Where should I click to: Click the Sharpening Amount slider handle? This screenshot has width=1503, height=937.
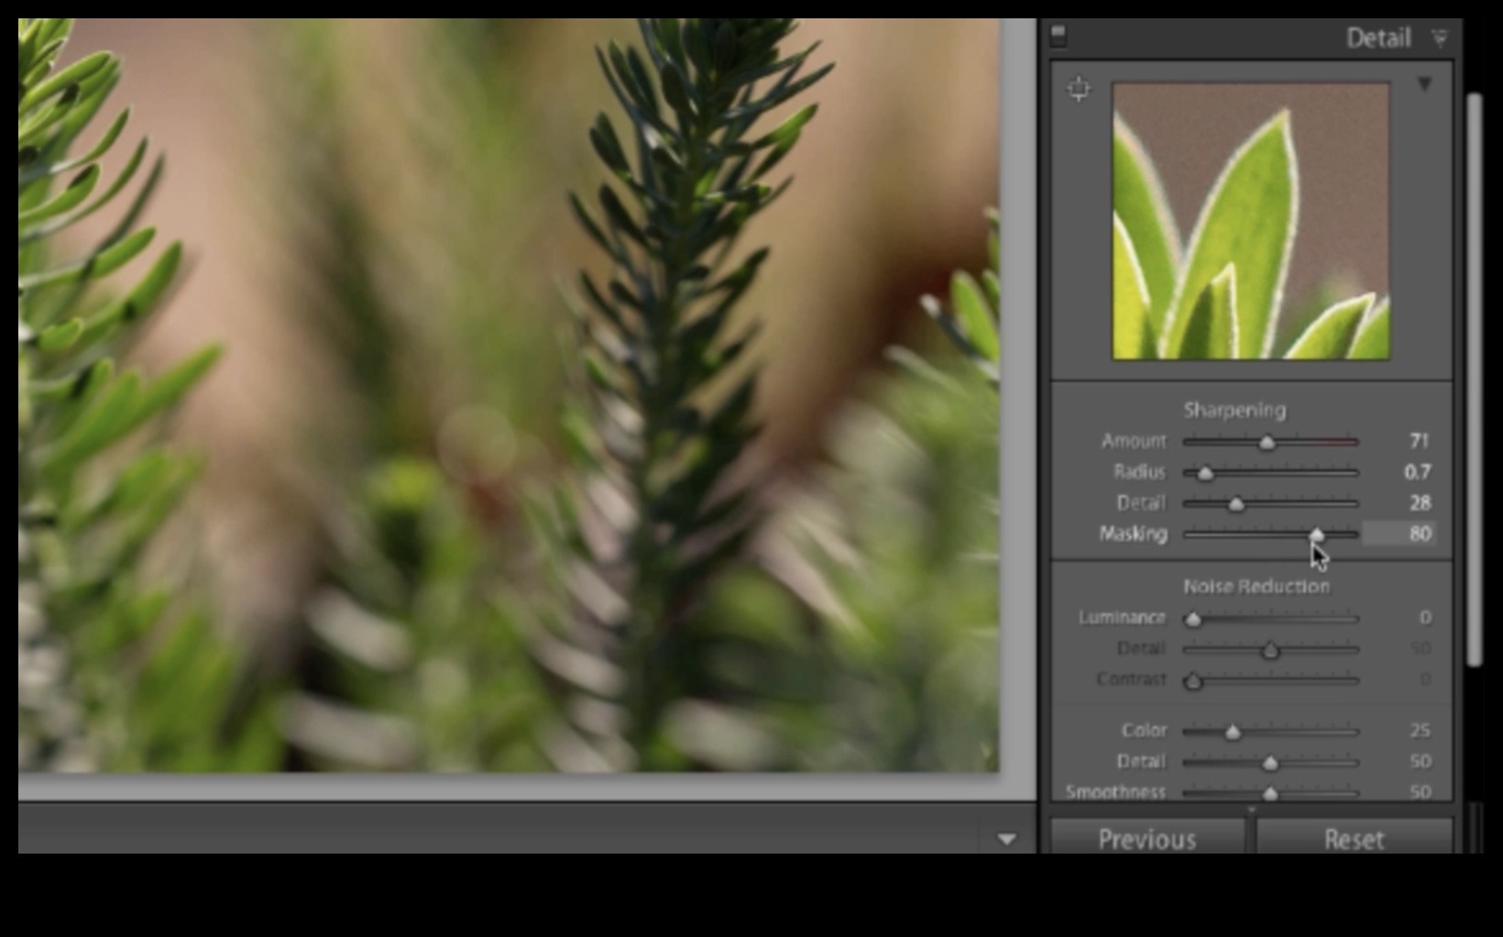[1267, 443]
